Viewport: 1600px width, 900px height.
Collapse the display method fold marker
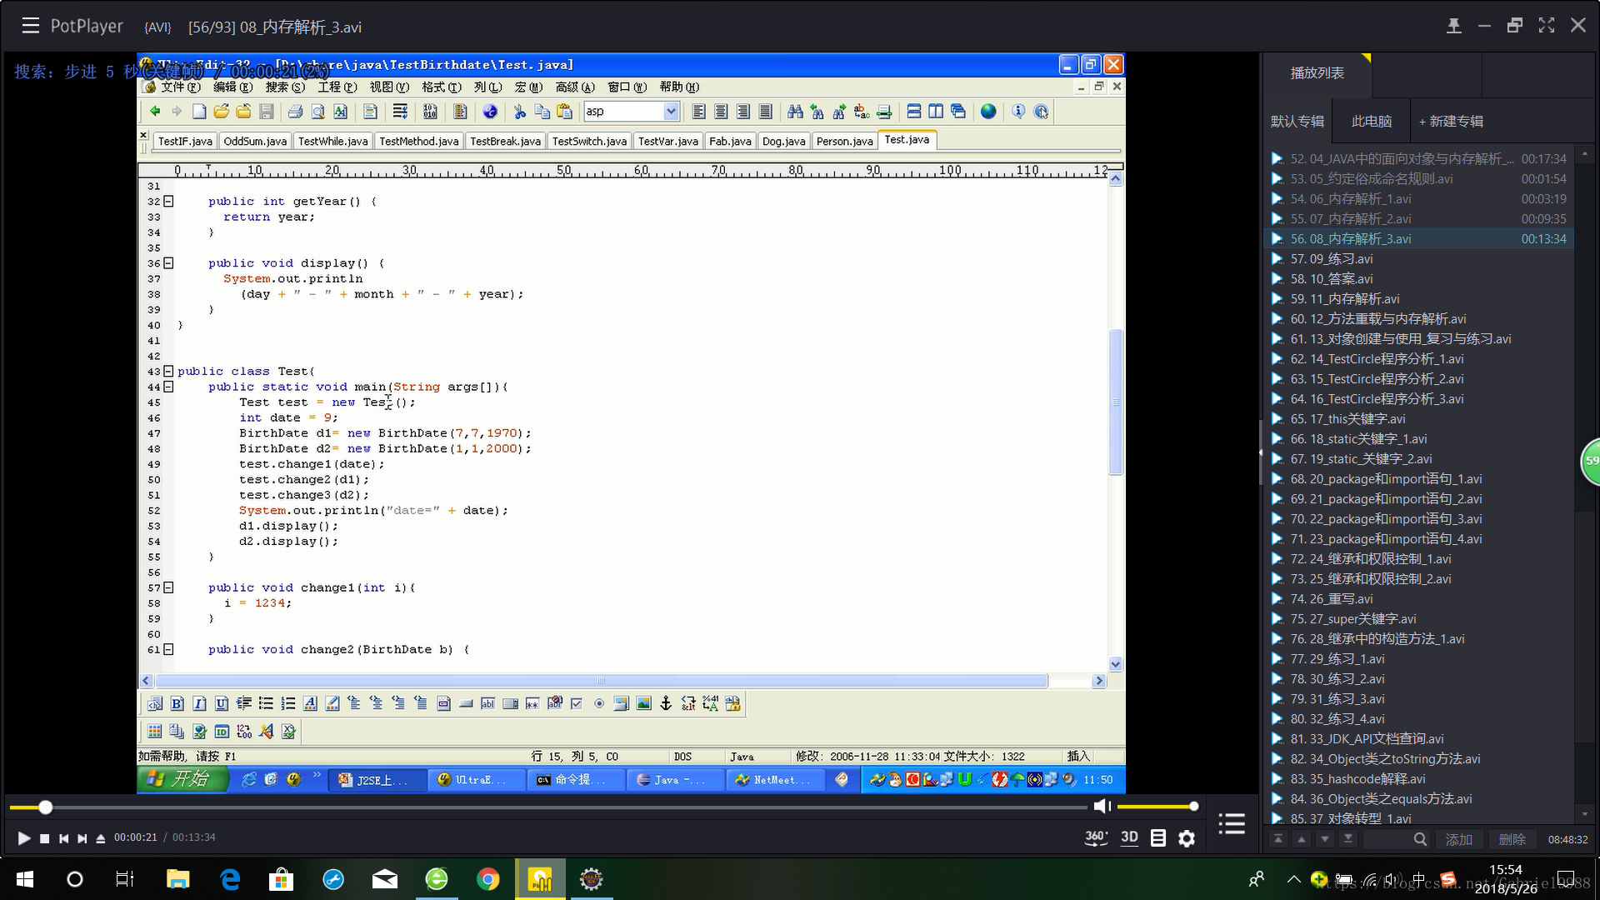168,262
